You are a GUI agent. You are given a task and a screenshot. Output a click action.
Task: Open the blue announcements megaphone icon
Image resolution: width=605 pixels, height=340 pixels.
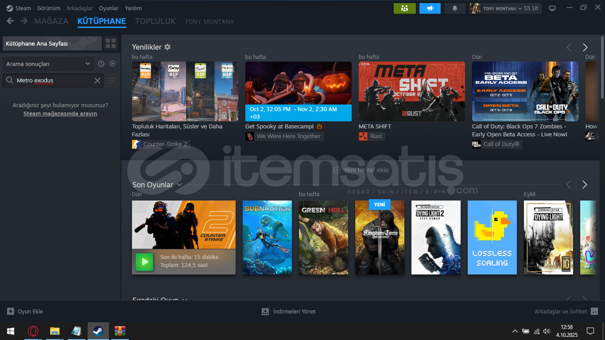point(430,8)
